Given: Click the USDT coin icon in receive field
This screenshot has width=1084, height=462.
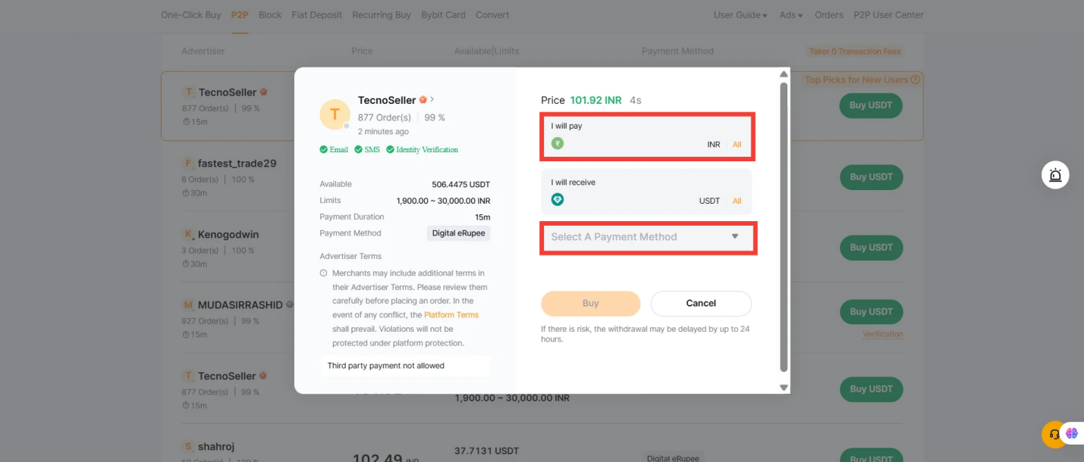Looking at the screenshot, I should click(x=558, y=200).
